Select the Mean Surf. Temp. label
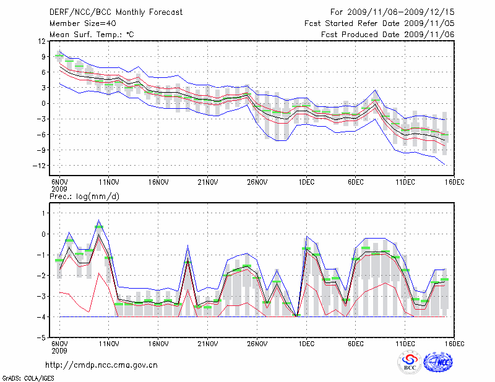Screen dimensions: 495x382 (x=92, y=35)
